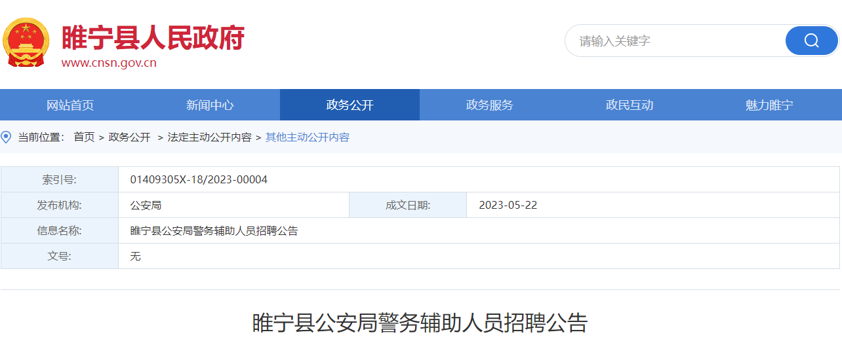Screen dimensions: 842x343
Task: Go to 首页 in breadcrumb
Action: 84,137
